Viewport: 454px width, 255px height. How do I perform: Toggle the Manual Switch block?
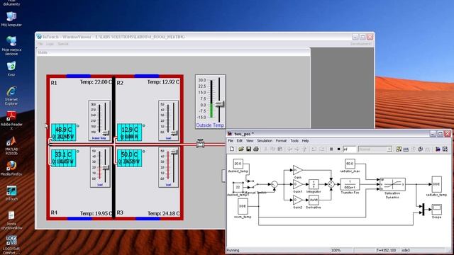[253, 184]
